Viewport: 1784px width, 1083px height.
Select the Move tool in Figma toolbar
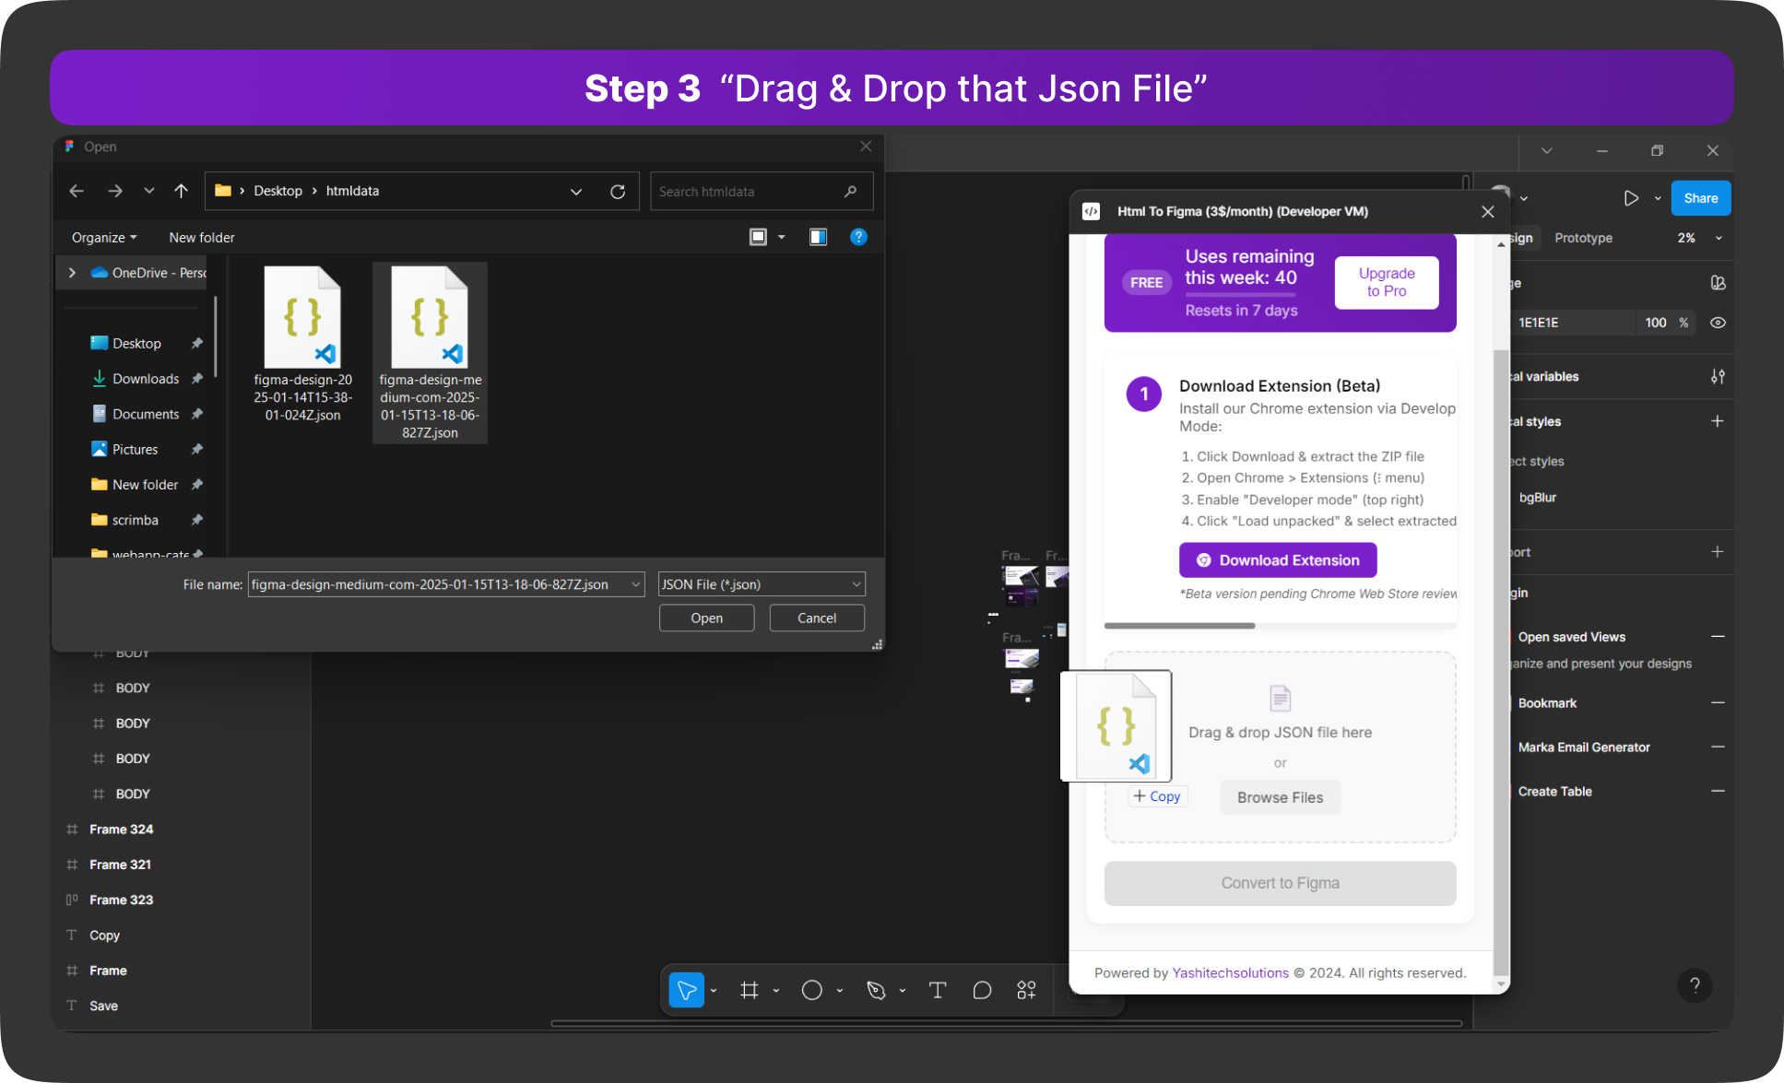(x=686, y=990)
